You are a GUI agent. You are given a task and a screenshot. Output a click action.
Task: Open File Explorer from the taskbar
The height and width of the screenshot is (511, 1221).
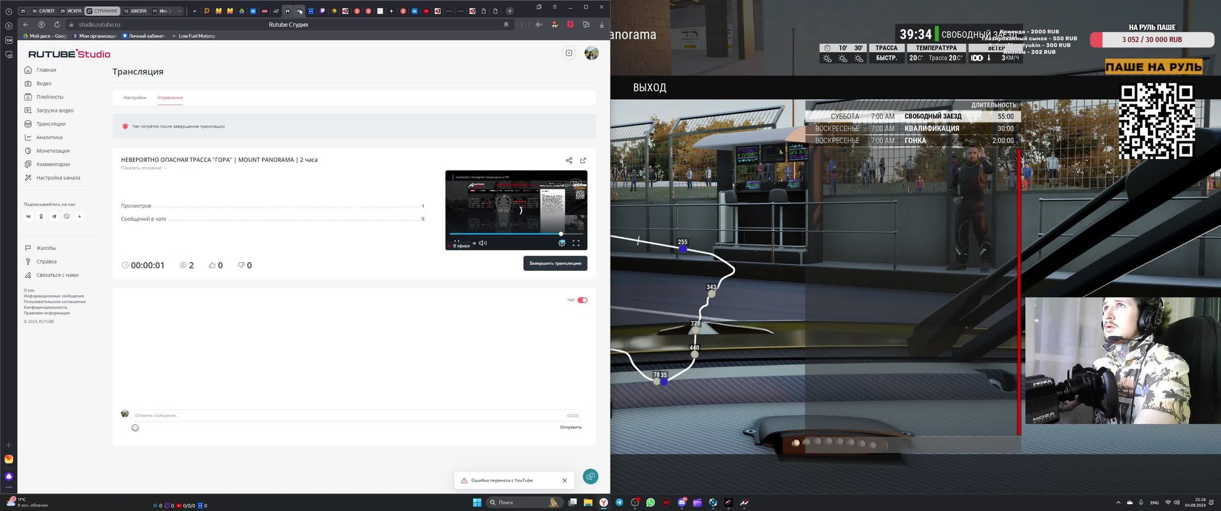click(x=588, y=503)
